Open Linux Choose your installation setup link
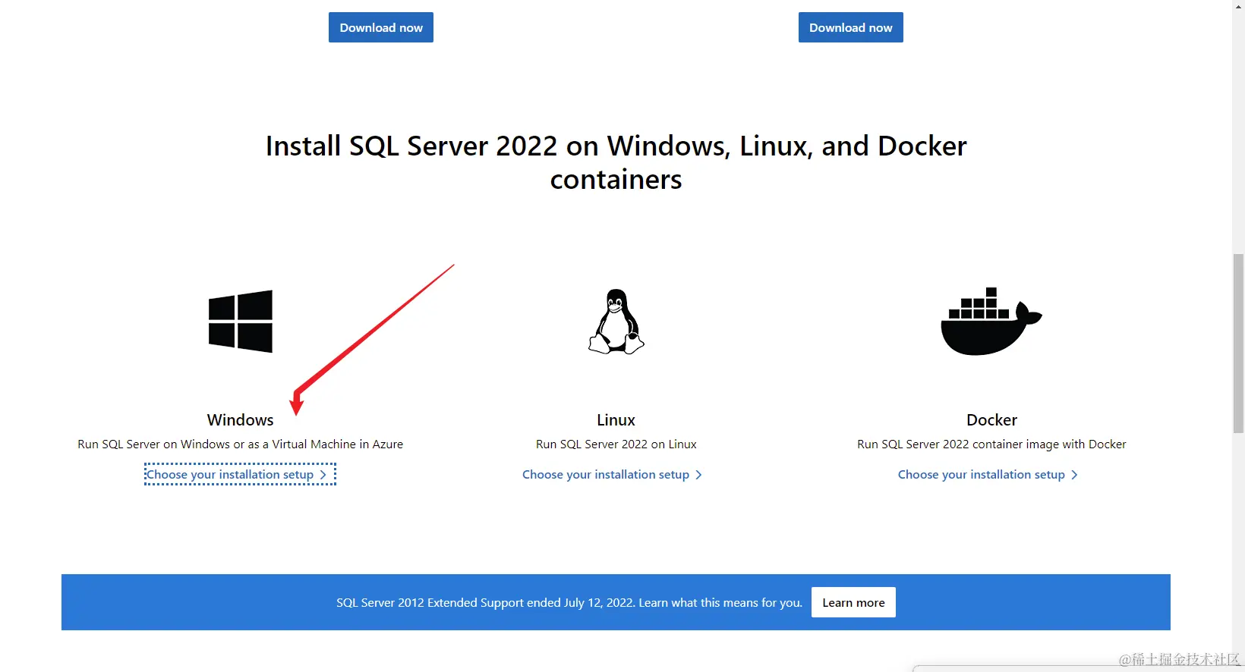The width and height of the screenshot is (1245, 672). pos(612,475)
